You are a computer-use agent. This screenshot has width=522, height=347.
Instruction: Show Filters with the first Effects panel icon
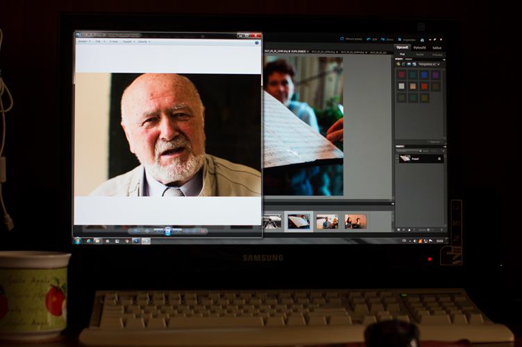(x=398, y=64)
